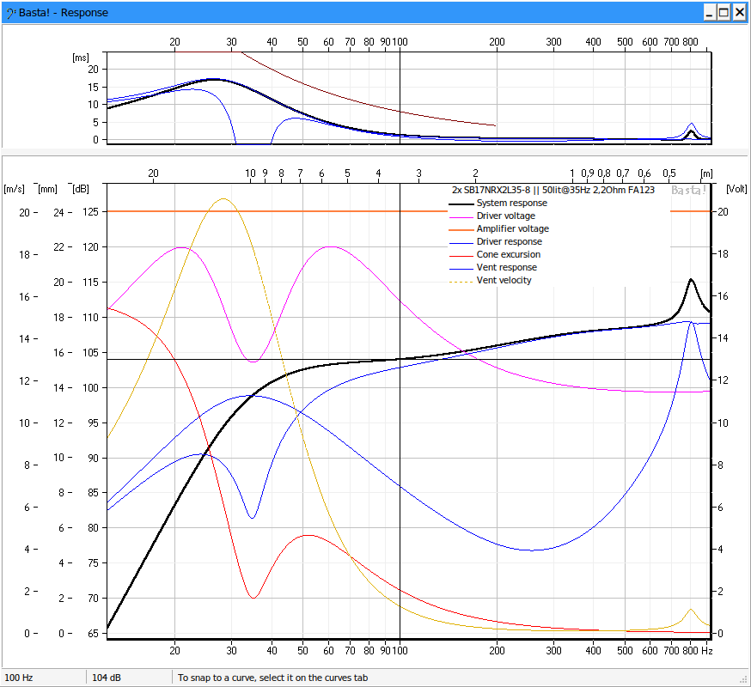Click the [m] wavelength axis label
Screen dimensions: 751x687
tap(706, 173)
